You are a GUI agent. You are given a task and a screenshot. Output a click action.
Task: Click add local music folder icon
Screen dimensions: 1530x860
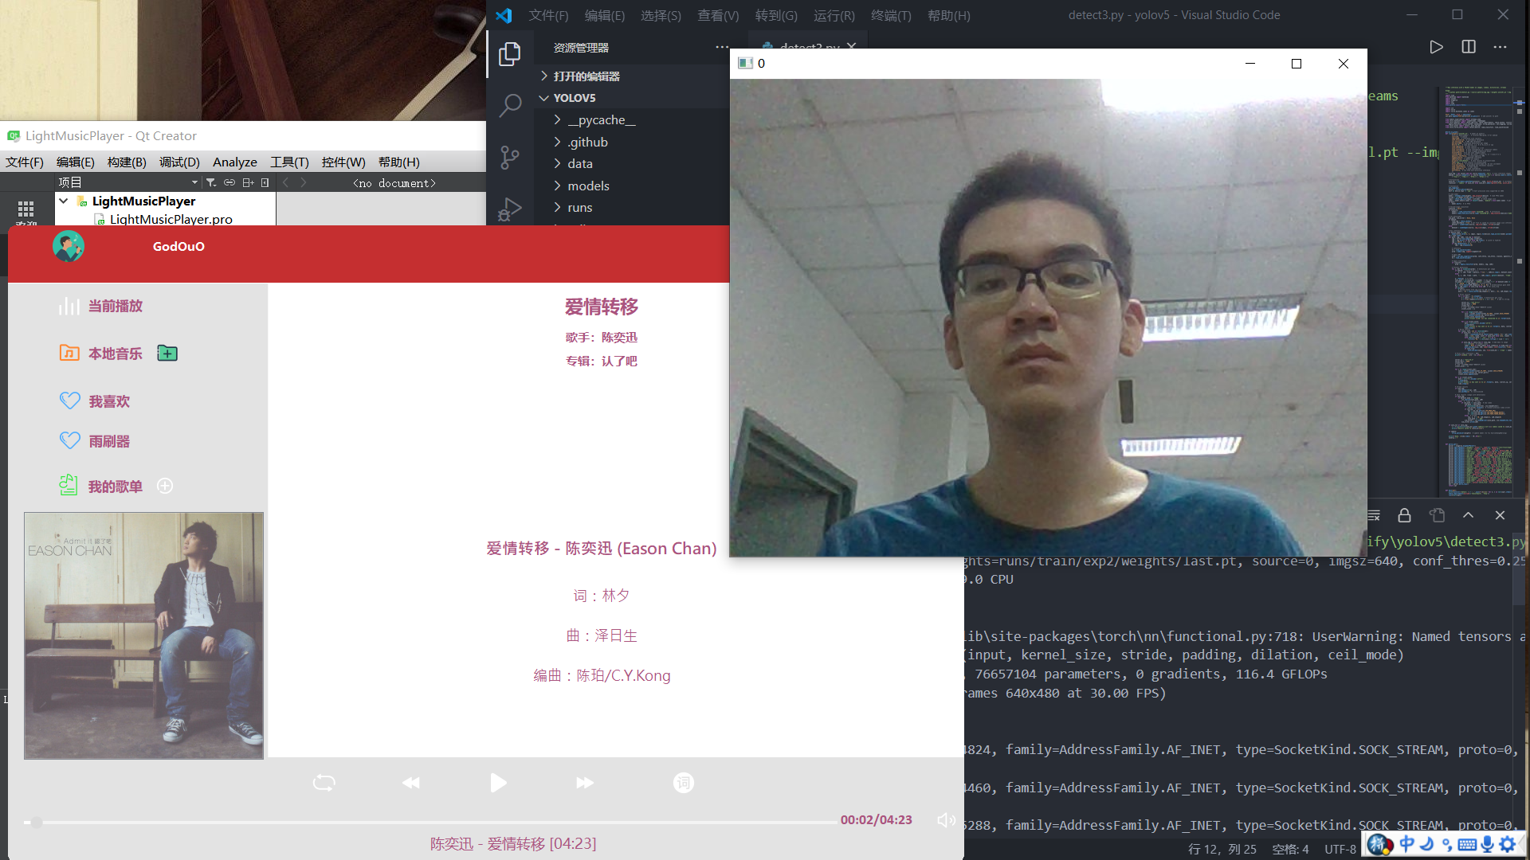coord(167,353)
